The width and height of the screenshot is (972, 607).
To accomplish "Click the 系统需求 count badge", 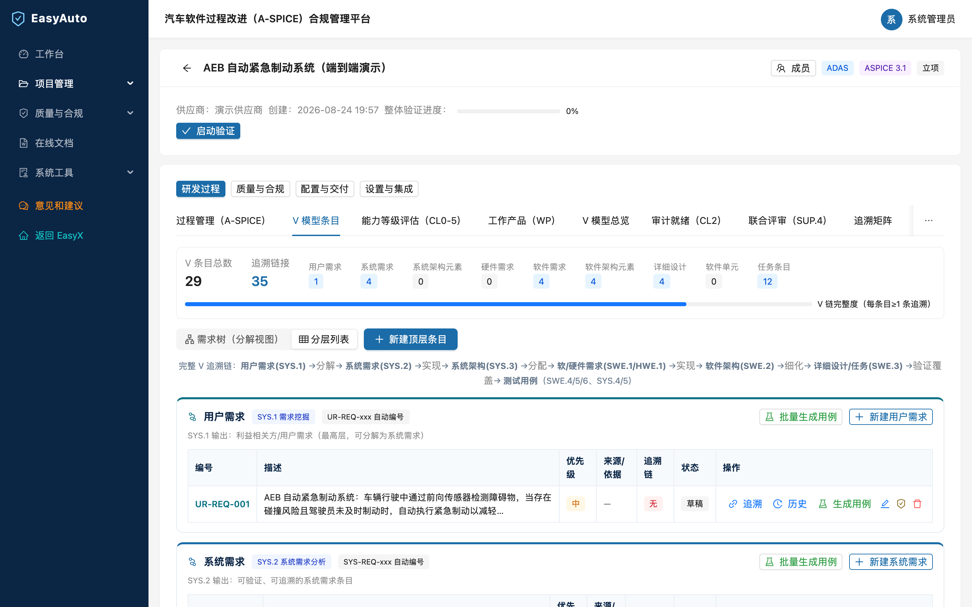I will tap(369, 282).
